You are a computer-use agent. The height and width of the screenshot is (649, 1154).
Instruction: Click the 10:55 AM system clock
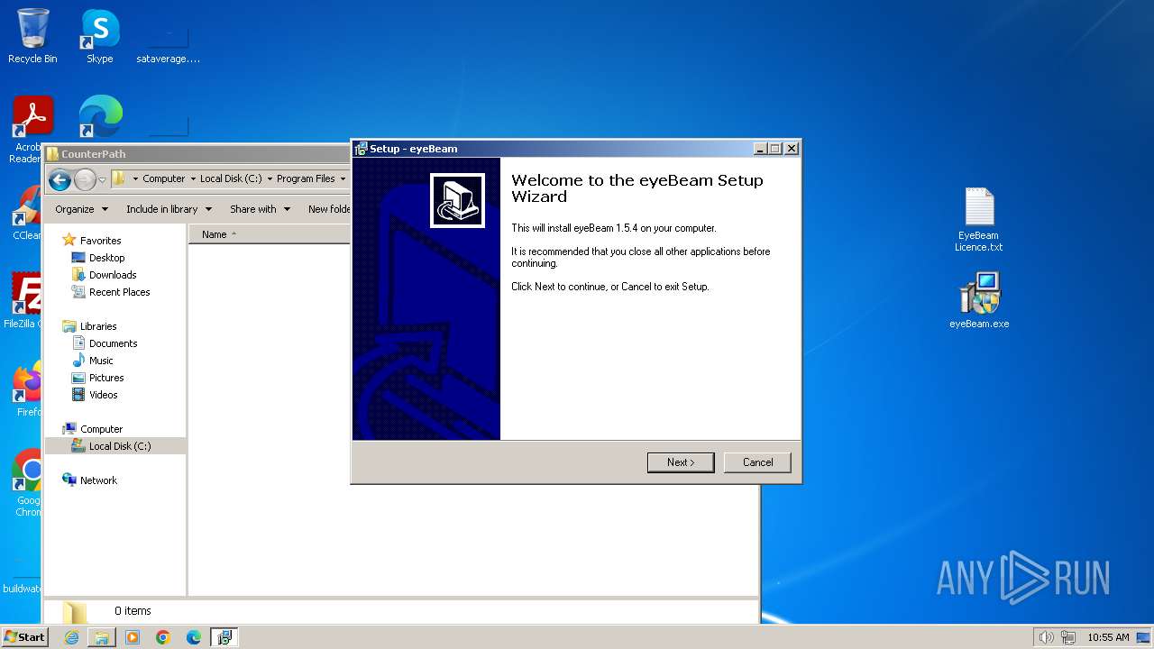pos(1108,637)
